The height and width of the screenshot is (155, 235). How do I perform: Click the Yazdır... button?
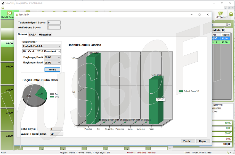[188, 141]
